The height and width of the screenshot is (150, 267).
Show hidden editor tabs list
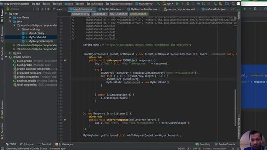(x=233, y=9)
